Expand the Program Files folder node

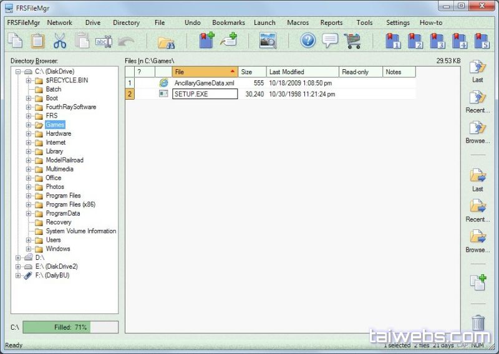click(29, 196)
